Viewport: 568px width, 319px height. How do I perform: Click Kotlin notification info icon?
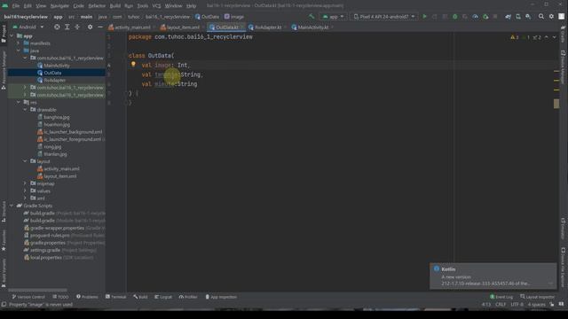click(x=437, y=268)
